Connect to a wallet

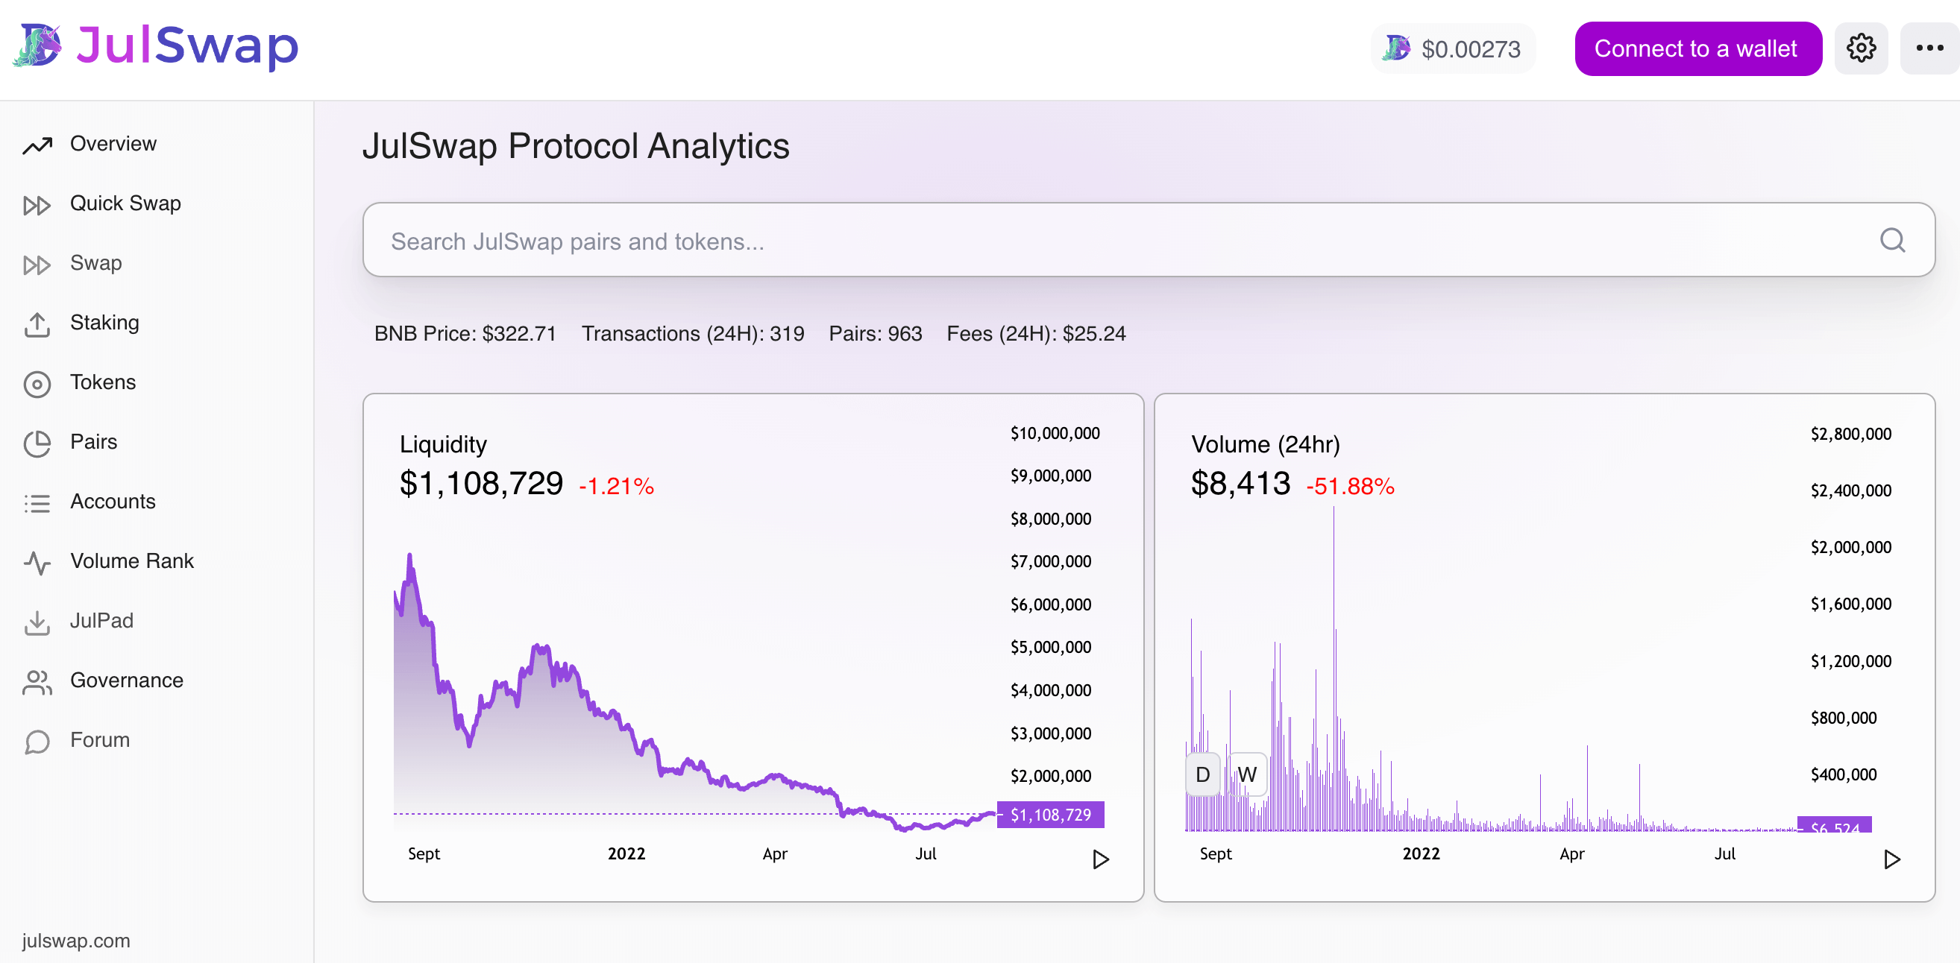[x=1697, y=48]
